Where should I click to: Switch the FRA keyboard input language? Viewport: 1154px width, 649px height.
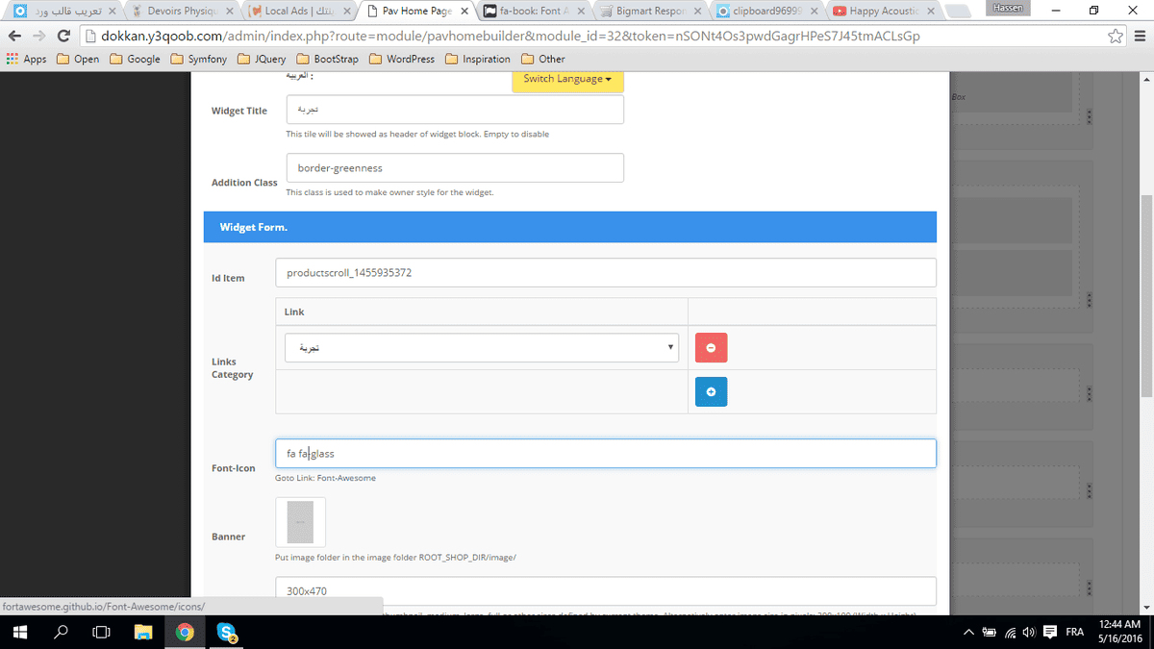1075,632
